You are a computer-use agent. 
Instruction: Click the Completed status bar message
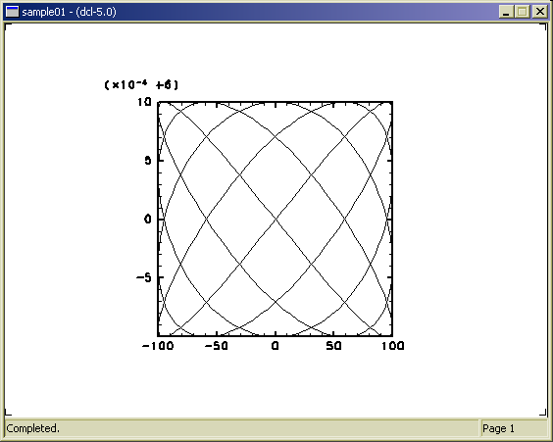(x=32, y=428)
